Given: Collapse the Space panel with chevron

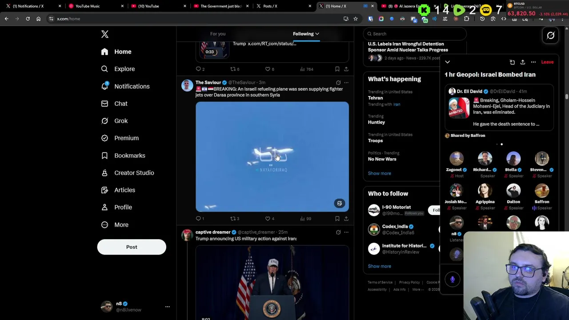Looking at the screenshot, I should tap(448, 62).
